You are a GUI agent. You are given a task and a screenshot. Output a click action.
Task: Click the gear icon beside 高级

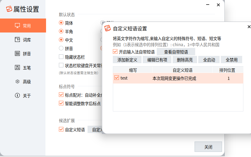coord(17,82)
